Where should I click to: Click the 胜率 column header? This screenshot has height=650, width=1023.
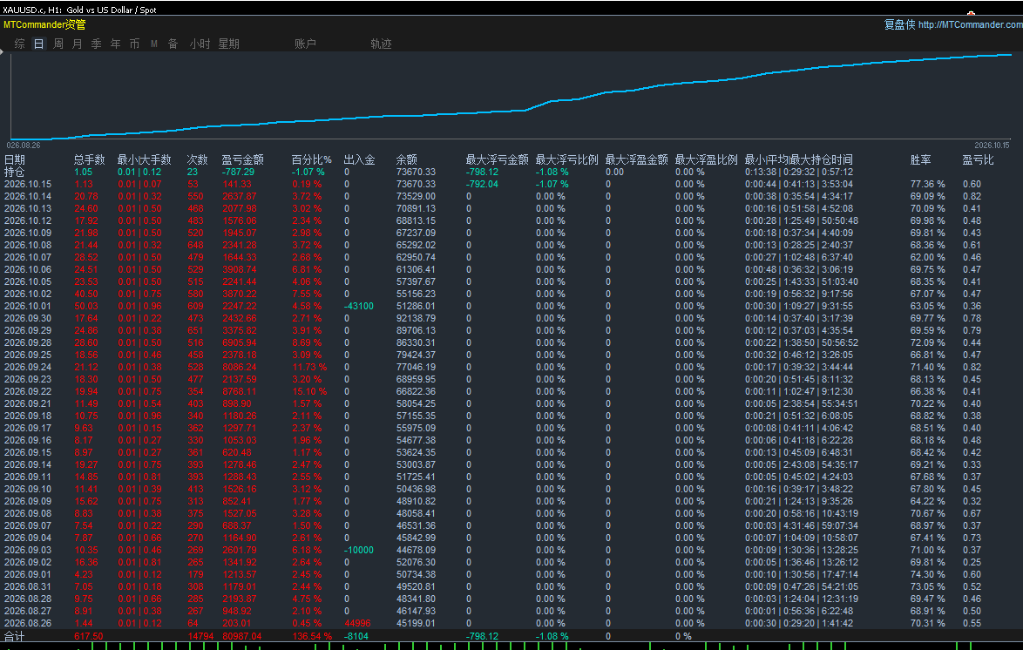(x=920, y=160)
